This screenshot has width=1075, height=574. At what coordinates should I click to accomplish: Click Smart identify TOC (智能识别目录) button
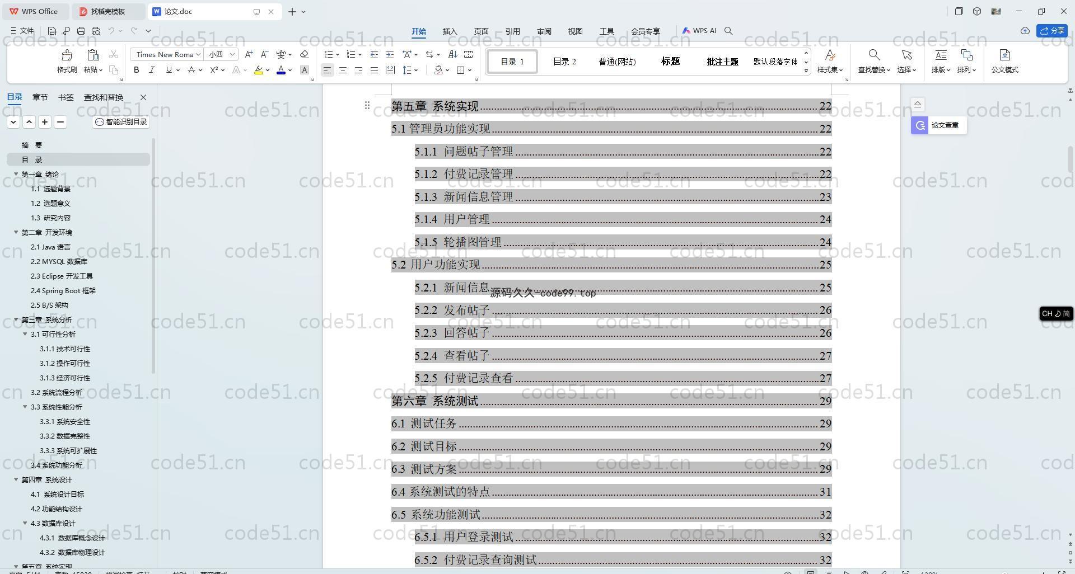coord(121,122)
